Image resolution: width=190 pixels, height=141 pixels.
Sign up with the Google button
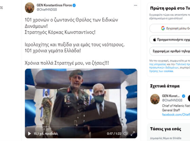pos(170,28)
